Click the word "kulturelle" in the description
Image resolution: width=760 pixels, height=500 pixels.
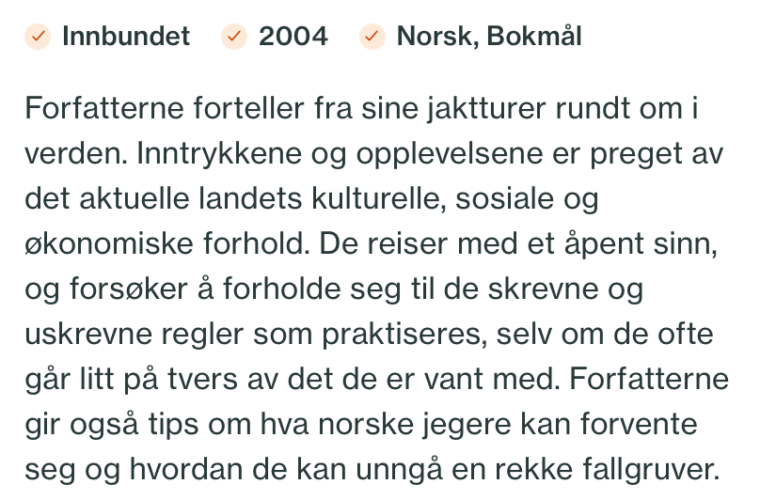(378, 199)
